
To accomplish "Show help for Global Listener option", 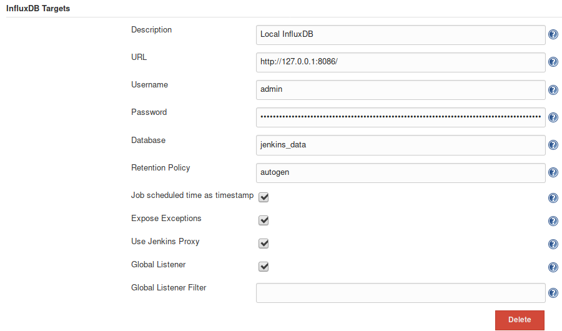I will click(x=553, y=267).
